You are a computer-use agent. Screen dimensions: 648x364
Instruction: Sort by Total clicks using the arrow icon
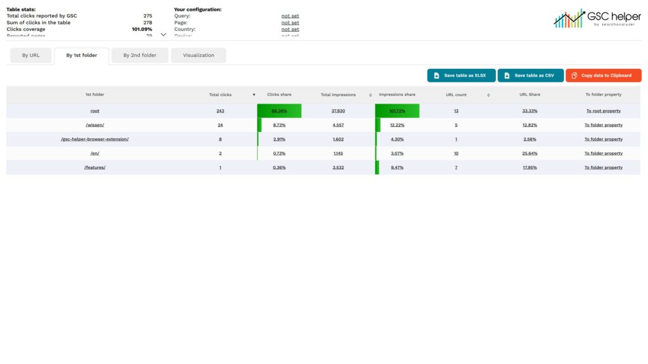[x=254, y=95]
